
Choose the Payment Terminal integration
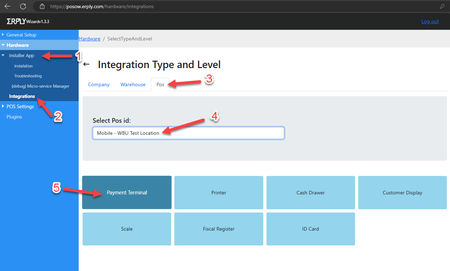click(x=127, y=193)
